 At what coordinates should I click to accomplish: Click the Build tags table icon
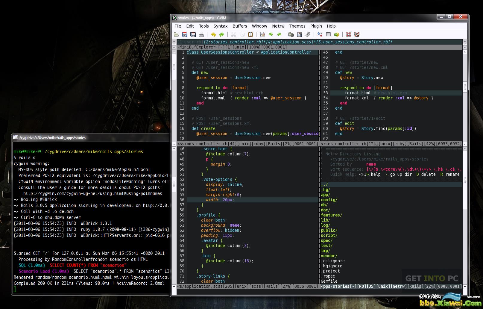tap(328, 34)
